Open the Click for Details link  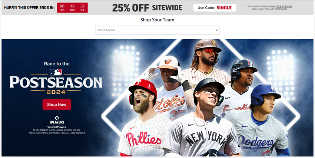[284, 6]
